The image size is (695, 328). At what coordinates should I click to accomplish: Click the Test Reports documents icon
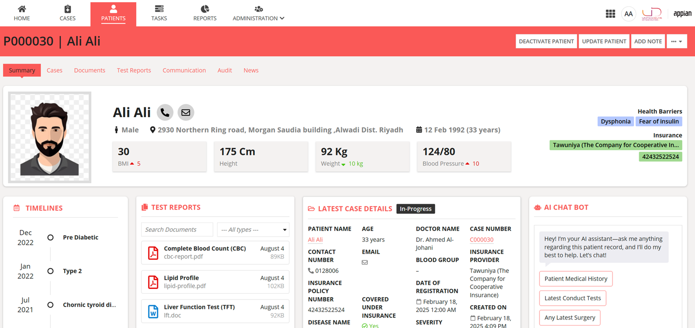[x=144, y=207]
